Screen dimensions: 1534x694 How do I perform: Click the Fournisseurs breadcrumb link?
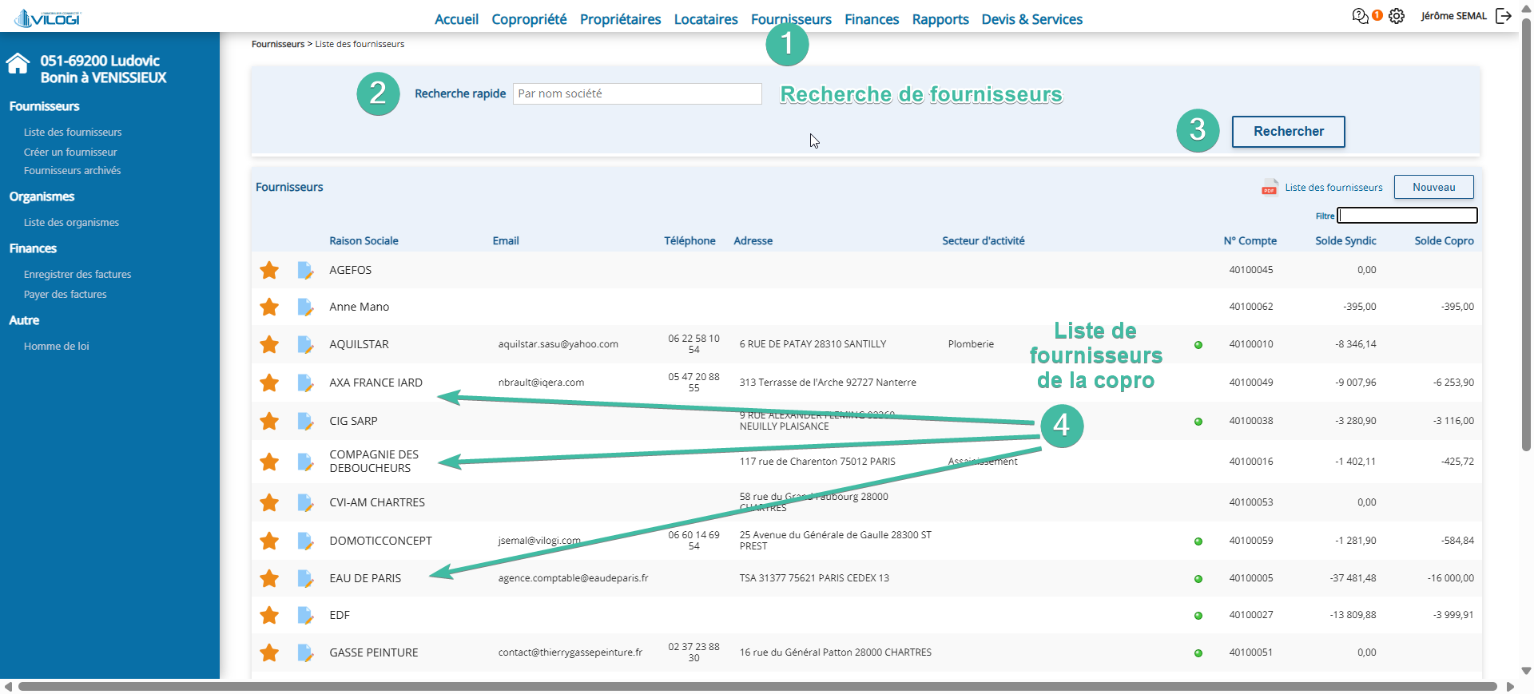[x=278, y=45]
